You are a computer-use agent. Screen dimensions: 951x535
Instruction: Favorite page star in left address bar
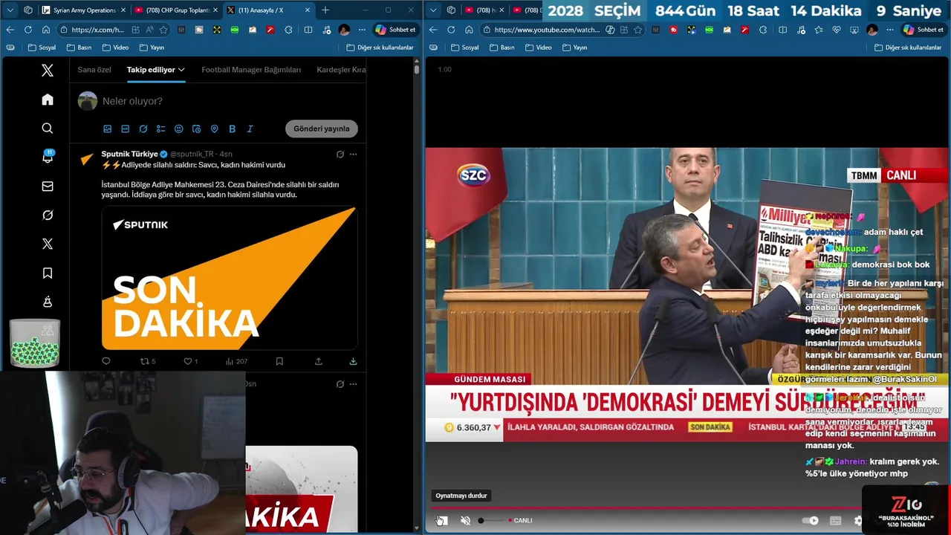163,30
